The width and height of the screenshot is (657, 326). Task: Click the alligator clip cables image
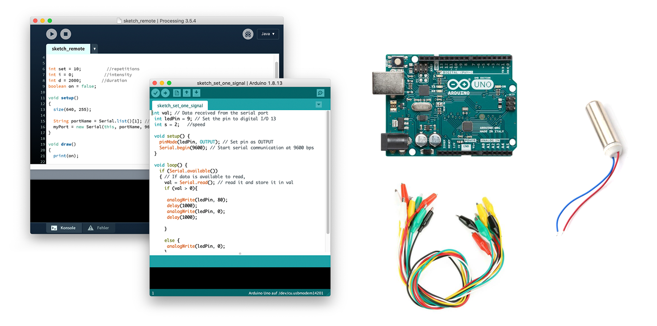click(450, 246)
